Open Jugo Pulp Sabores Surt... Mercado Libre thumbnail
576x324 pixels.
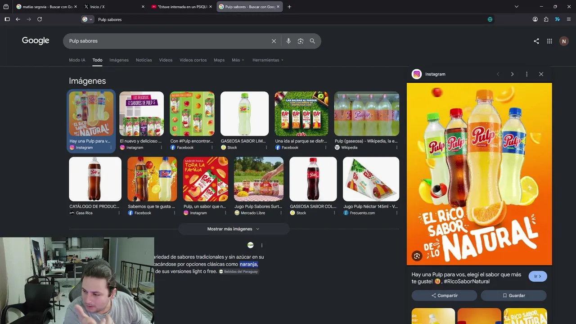[x=259, y=179]
